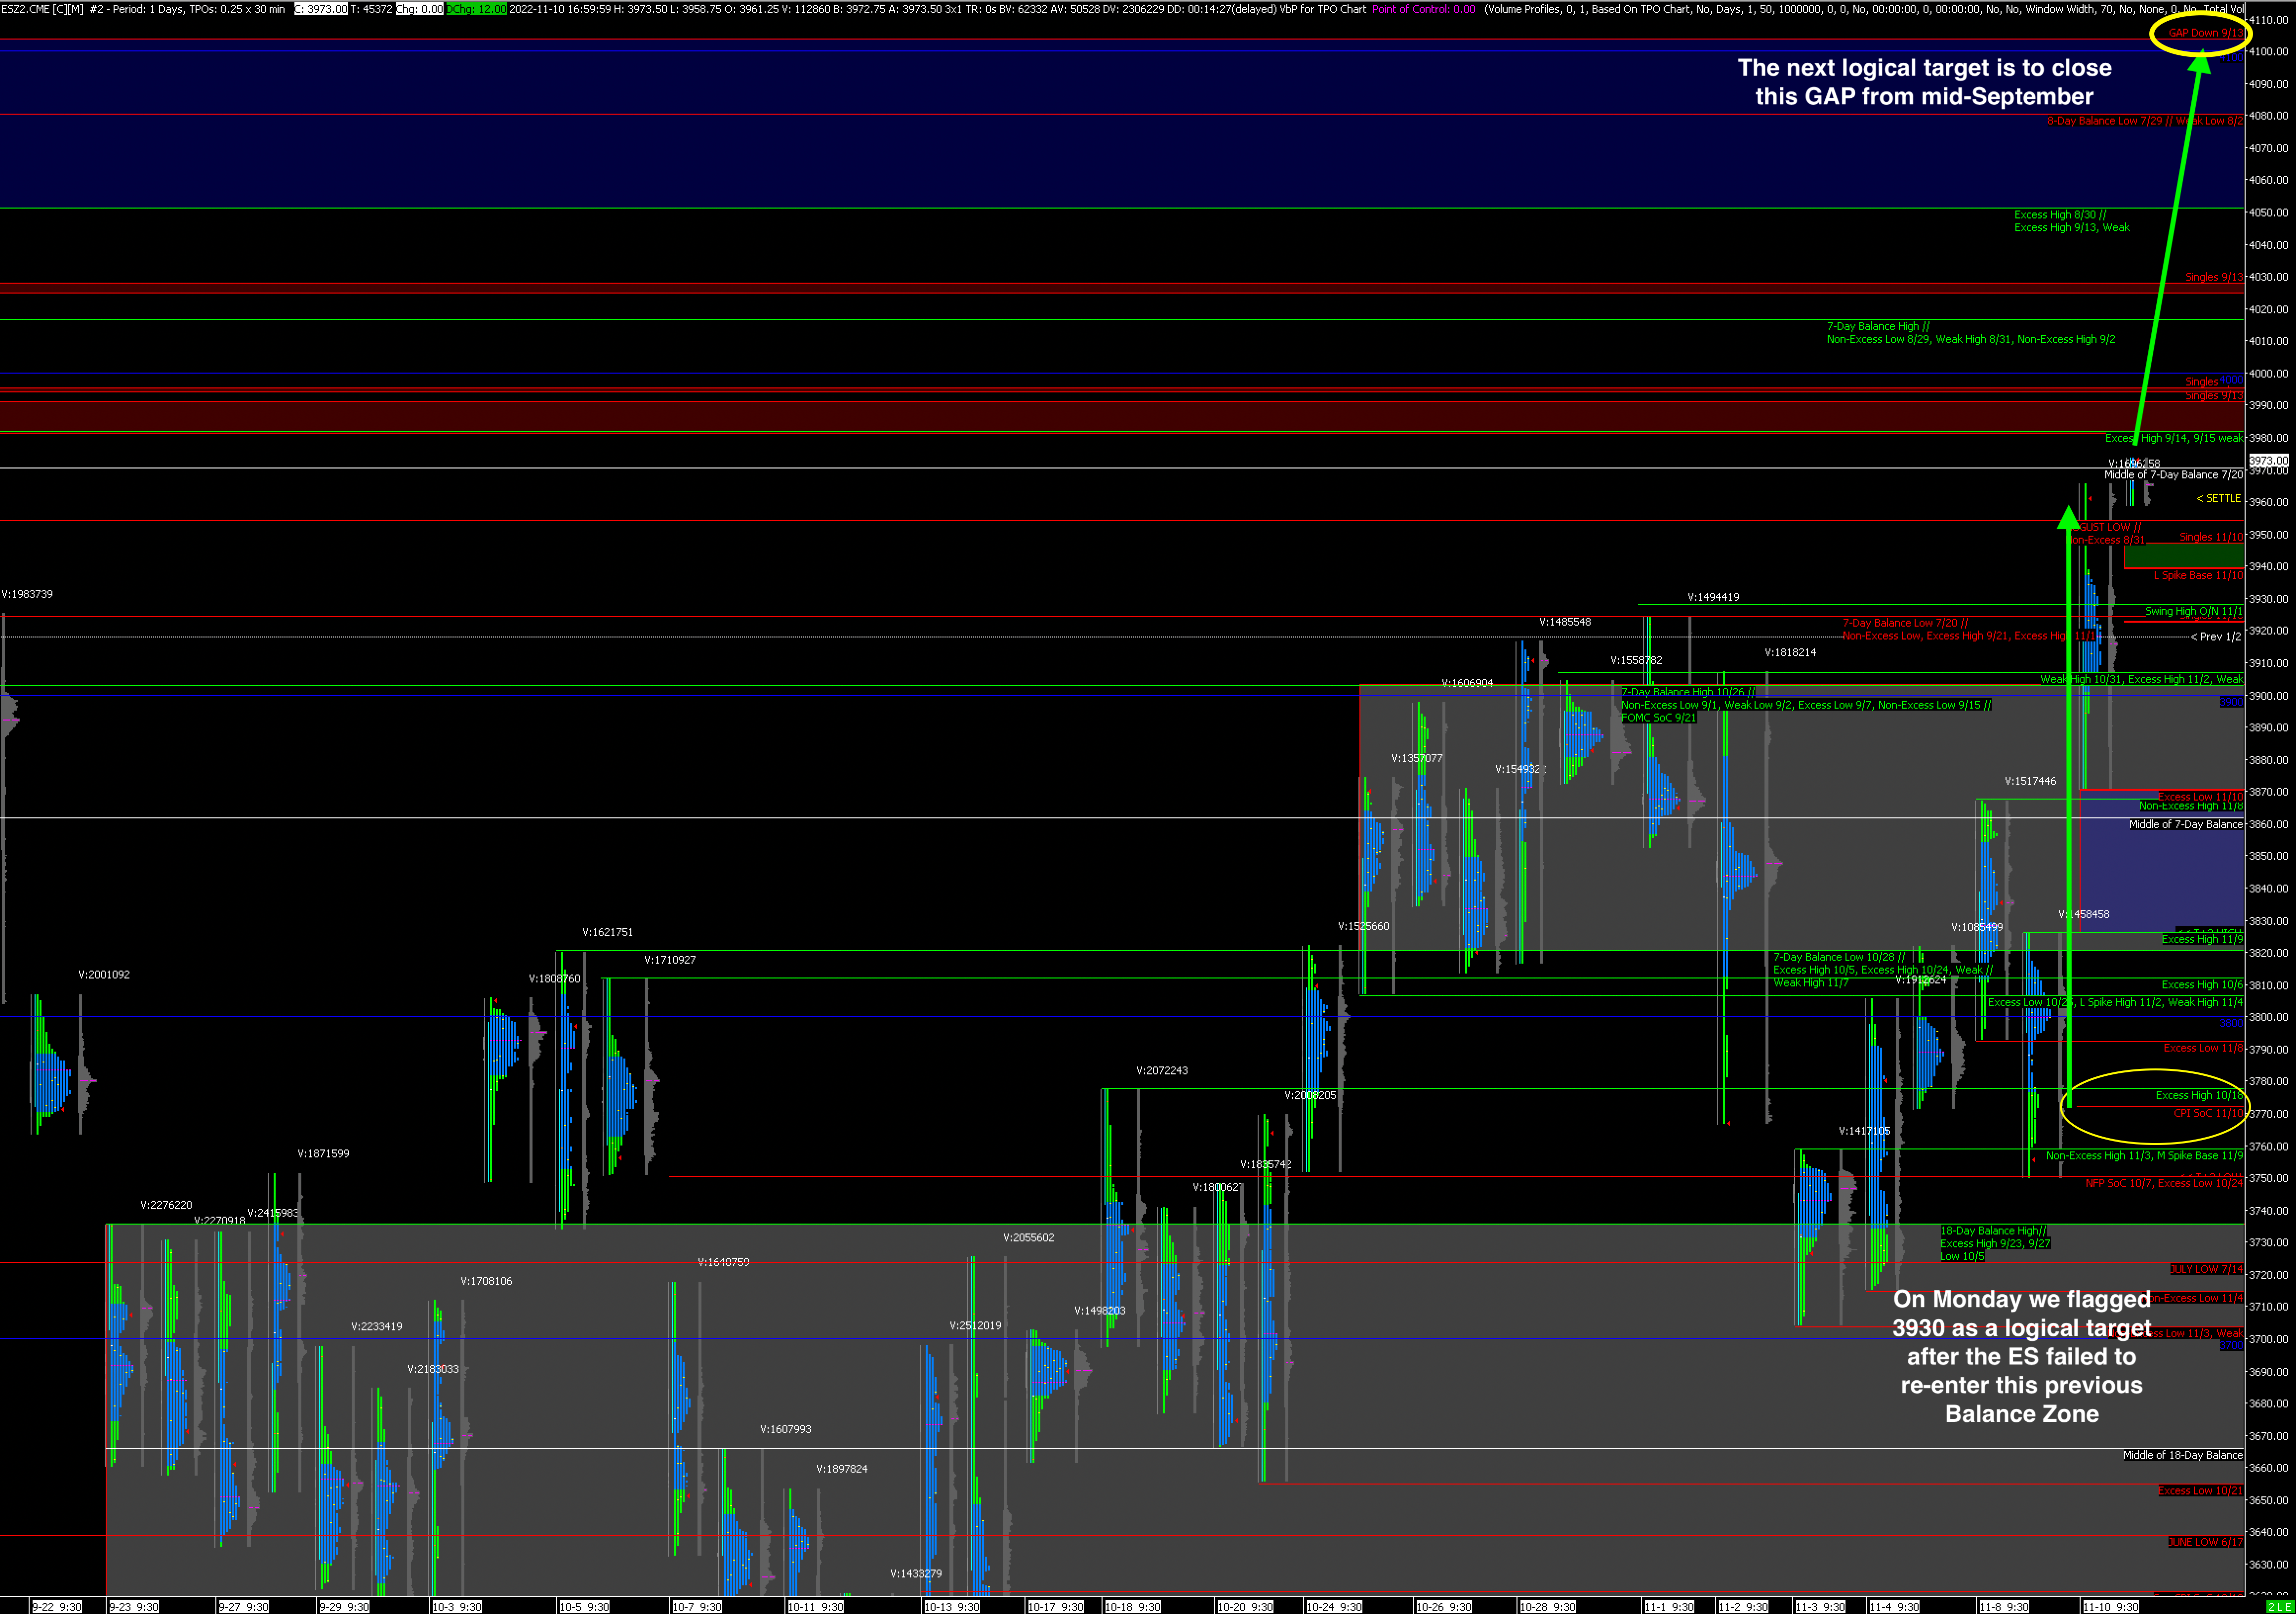
Task: Click the '< Prev 1/2' marker label
Action: click(x=2215, y=637)
